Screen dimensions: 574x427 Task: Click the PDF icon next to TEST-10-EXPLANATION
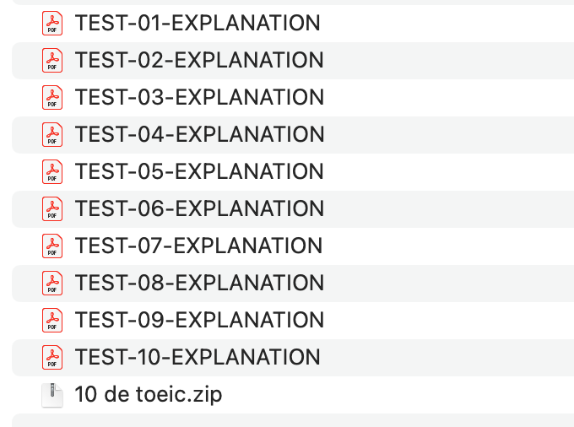(52, 358)
